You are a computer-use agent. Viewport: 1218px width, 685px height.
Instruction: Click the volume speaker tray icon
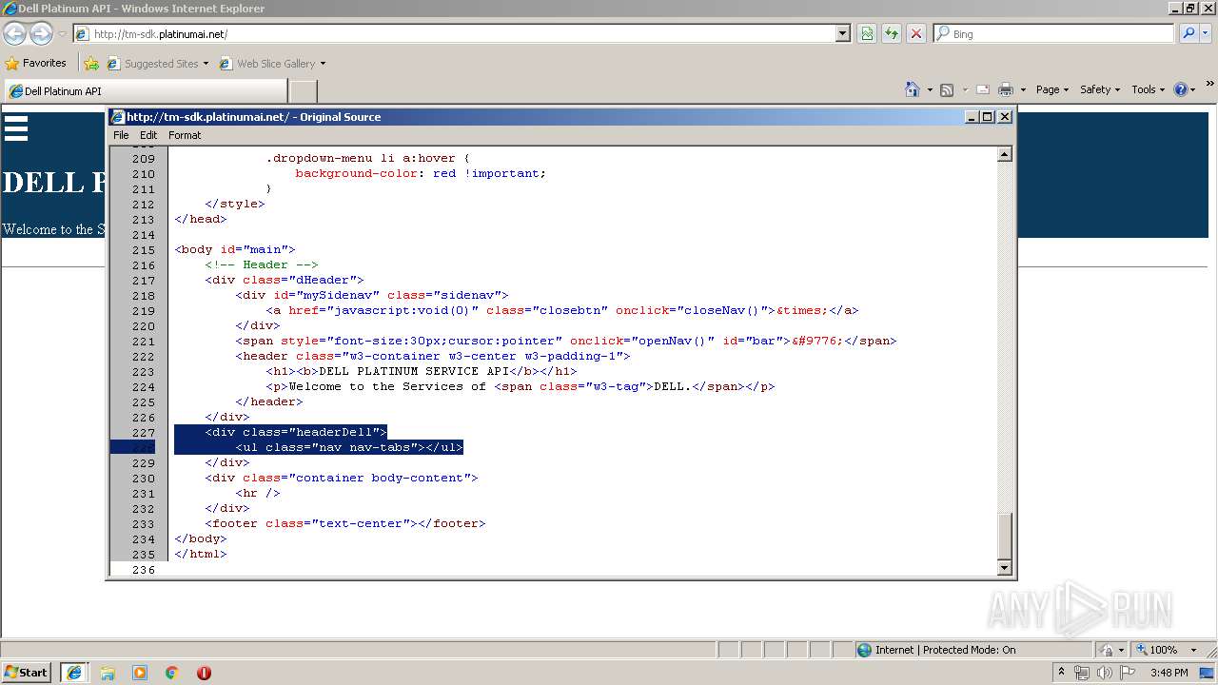1104,673
